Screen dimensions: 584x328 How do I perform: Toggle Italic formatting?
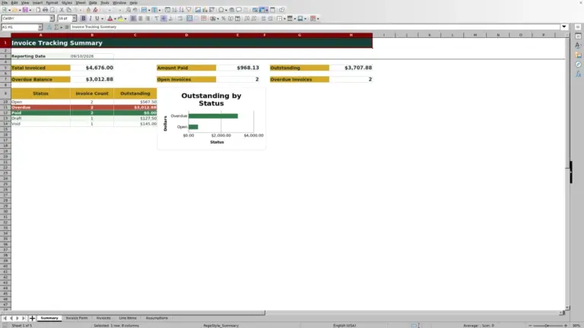coord(90,18)
